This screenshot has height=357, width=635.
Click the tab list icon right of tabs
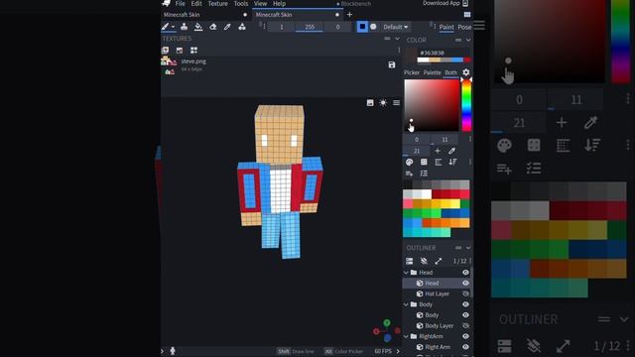[x=467, y=15]
